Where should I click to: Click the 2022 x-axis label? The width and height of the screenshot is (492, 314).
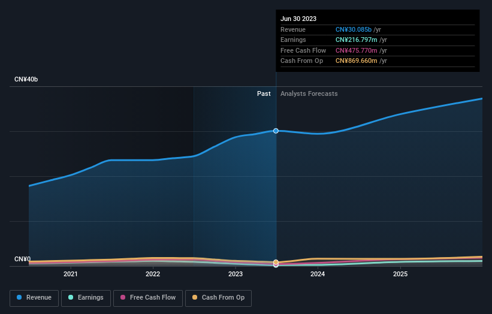point(153,274)
